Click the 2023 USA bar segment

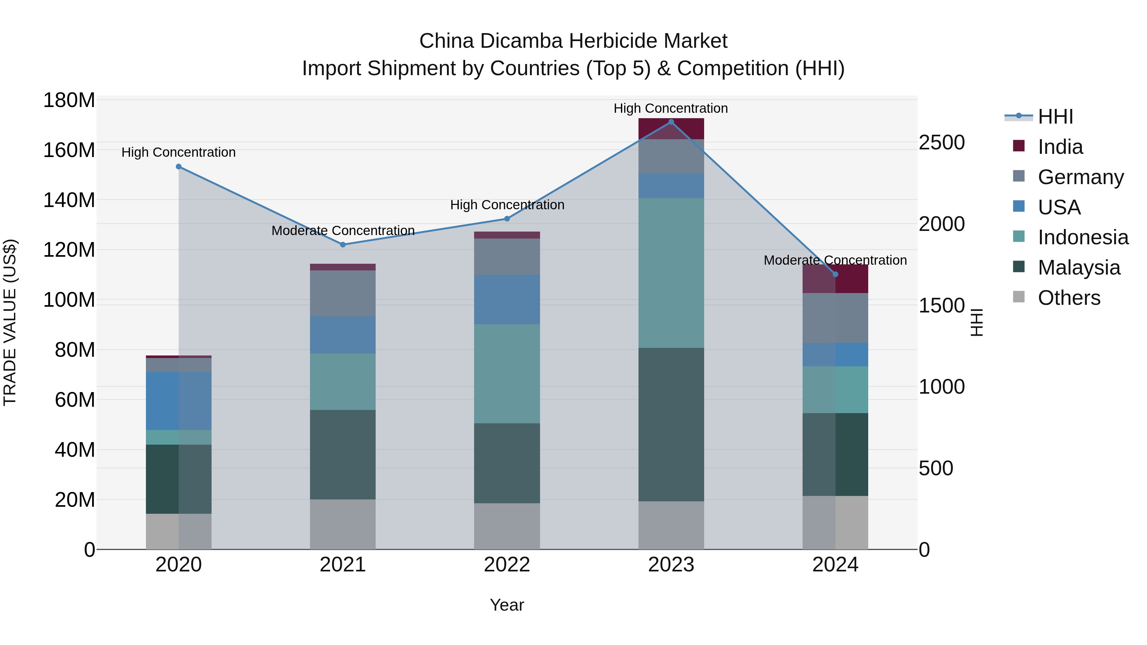(x=671, y=186)
